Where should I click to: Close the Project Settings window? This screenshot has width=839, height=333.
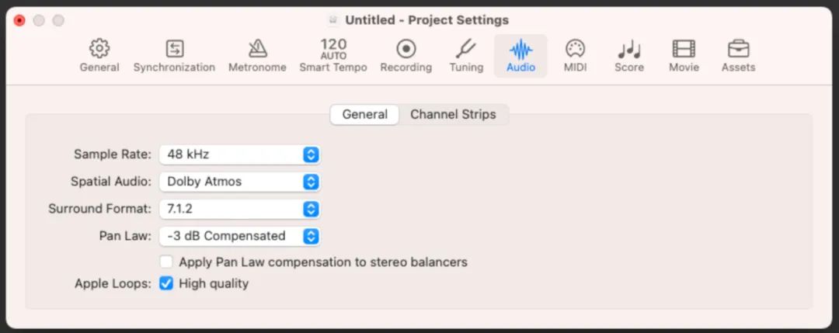(19, 21)
